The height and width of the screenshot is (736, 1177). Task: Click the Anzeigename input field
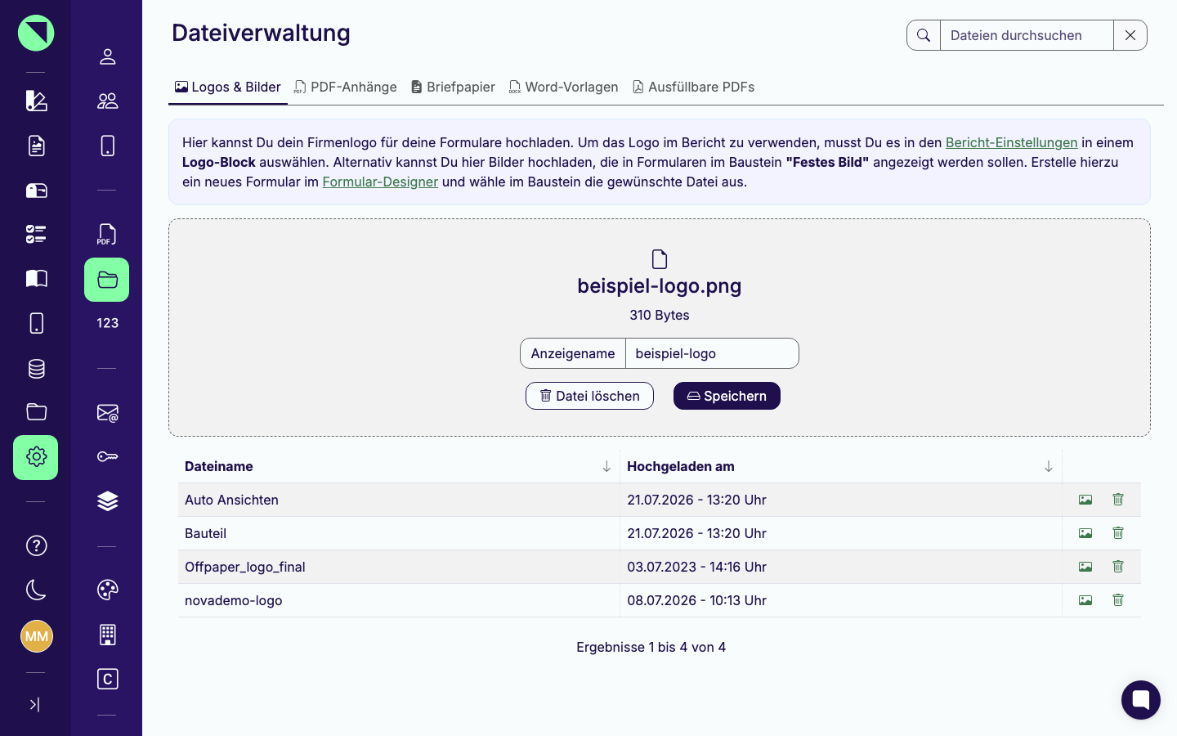tap(712, 353)
